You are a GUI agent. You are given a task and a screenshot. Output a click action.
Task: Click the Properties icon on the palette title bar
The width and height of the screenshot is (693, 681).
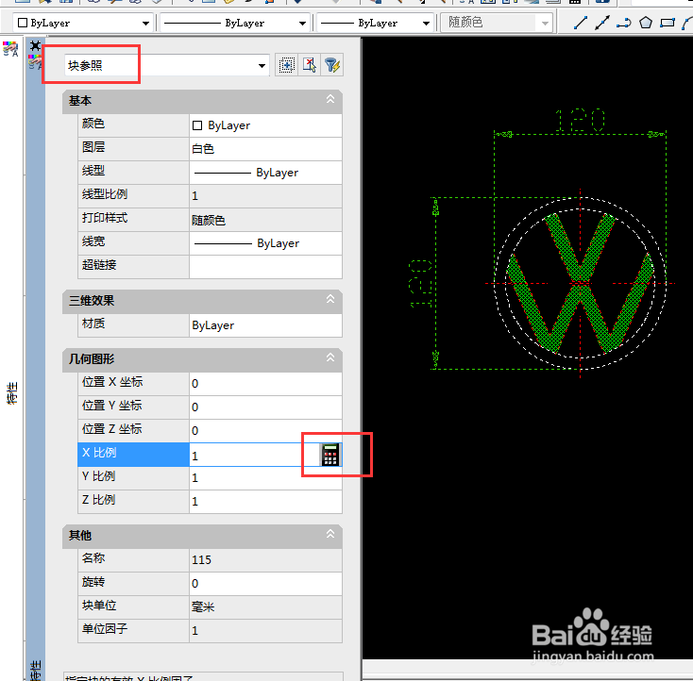(x=35, y=61)
